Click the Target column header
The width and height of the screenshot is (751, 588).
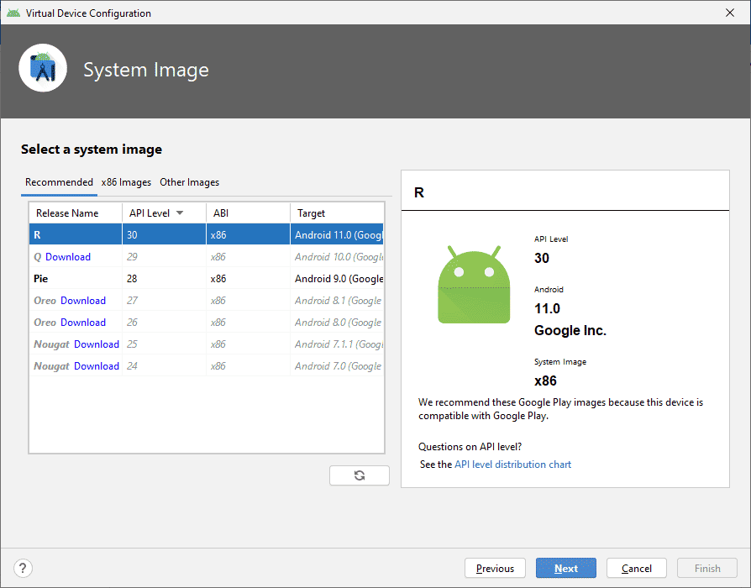click(x=312, y=213)
